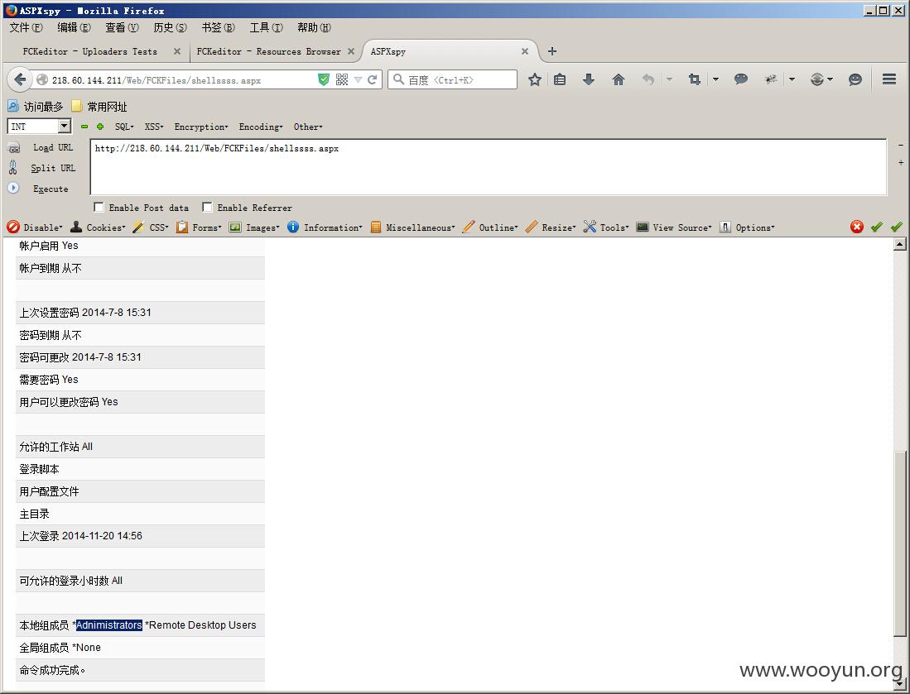
Task: Click the vertical scrollbar thumb of the page
Action: pyautogui.click(x=899, y=543)
